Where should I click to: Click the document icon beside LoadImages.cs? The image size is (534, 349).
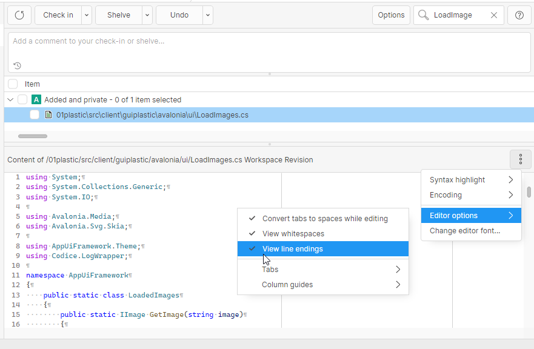(x=49, y=115)
